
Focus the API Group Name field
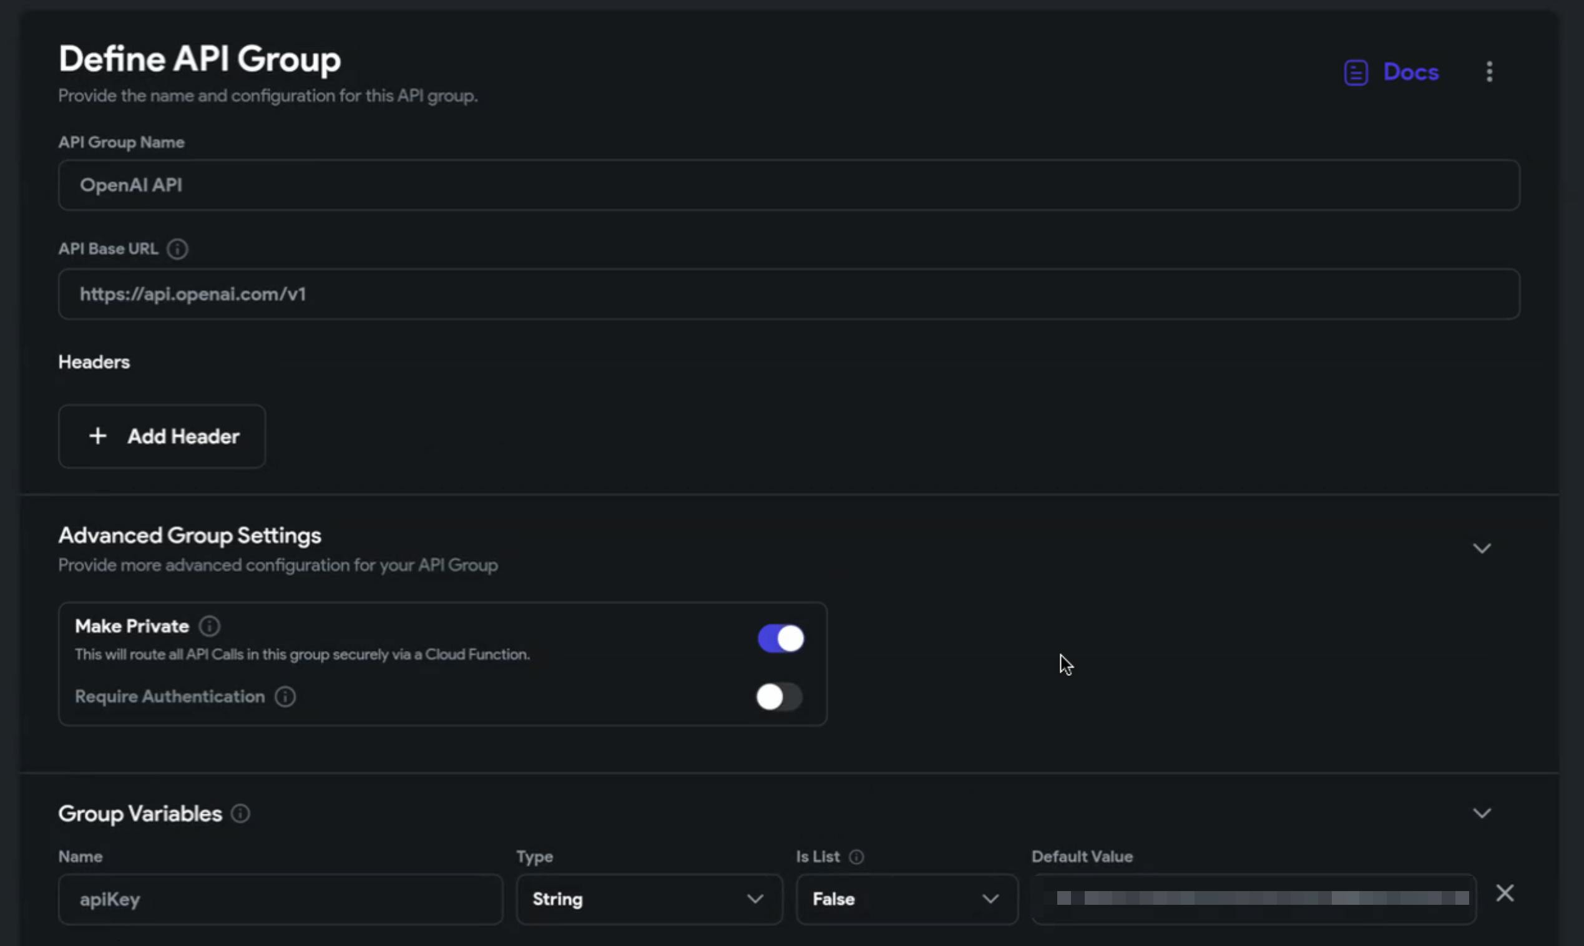pos(788,185)
